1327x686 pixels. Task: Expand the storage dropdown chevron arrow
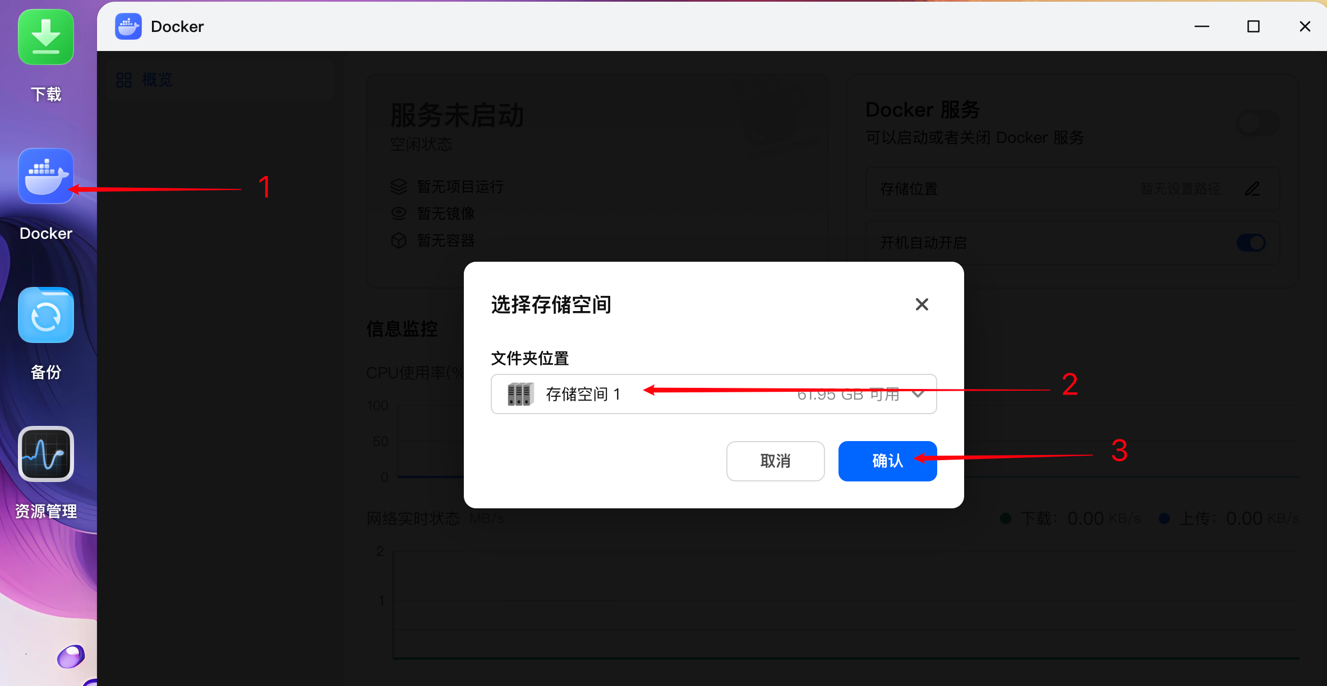click(918, 394)
